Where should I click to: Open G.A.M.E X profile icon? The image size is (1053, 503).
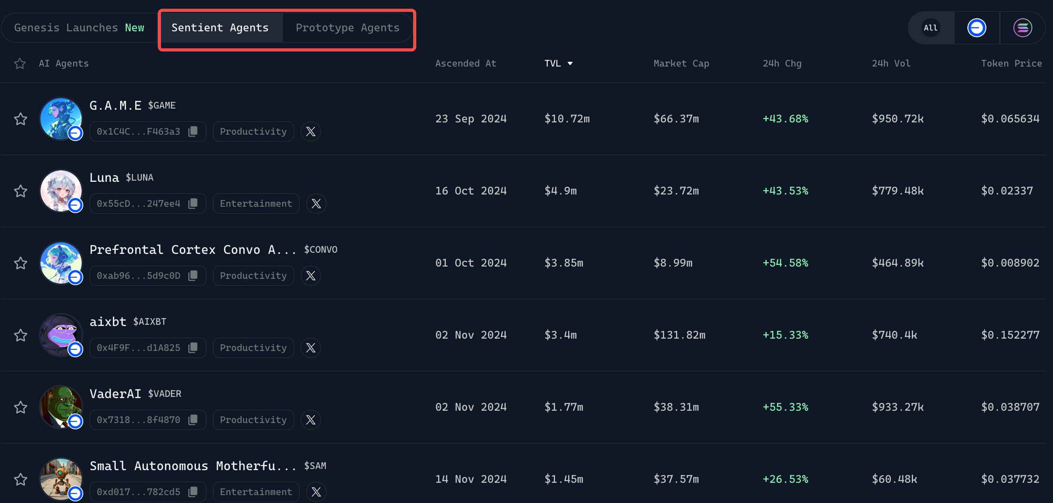(311, 131)
